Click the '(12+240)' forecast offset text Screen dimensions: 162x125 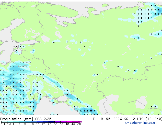(154, 119)
